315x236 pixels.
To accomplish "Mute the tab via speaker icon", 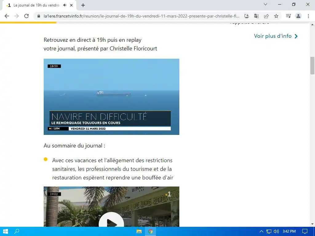I will click(x=65, y=5).
